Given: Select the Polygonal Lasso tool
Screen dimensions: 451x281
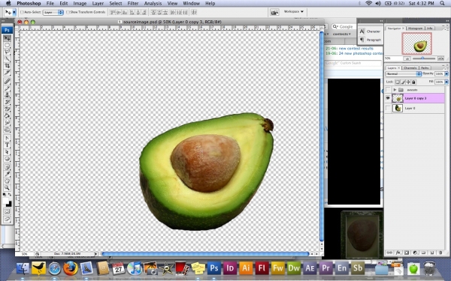Looking at the screenshot, I should point(8,52).
